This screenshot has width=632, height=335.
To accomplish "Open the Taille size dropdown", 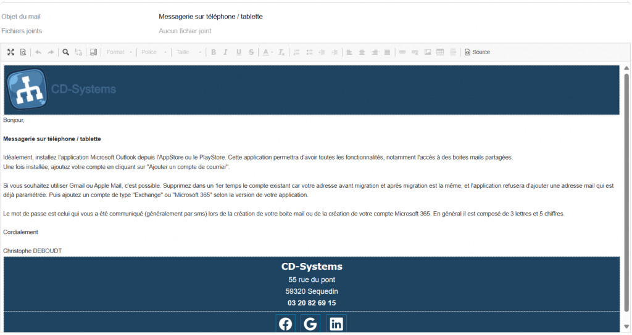I will tap(189, 52).
